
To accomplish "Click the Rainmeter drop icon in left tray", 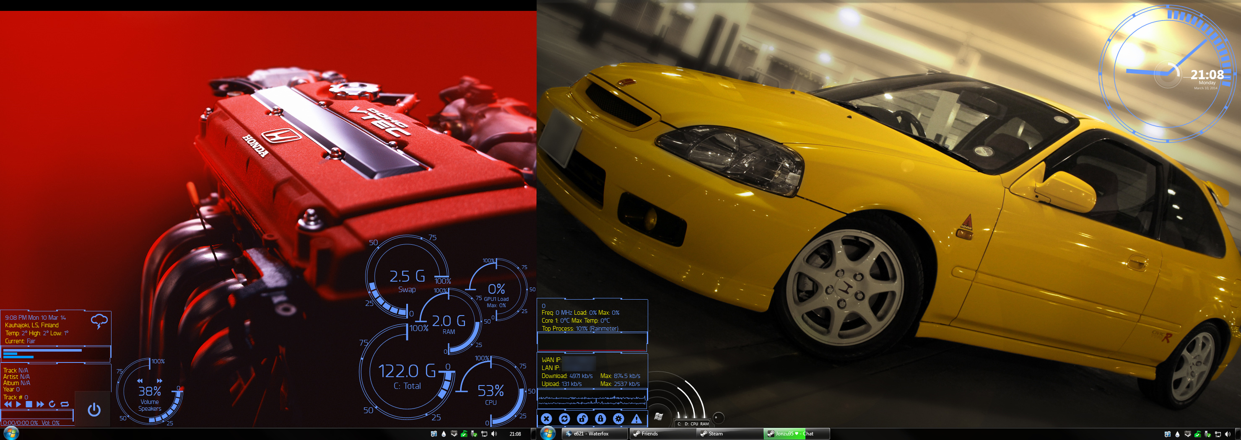I will click(444, 434).
